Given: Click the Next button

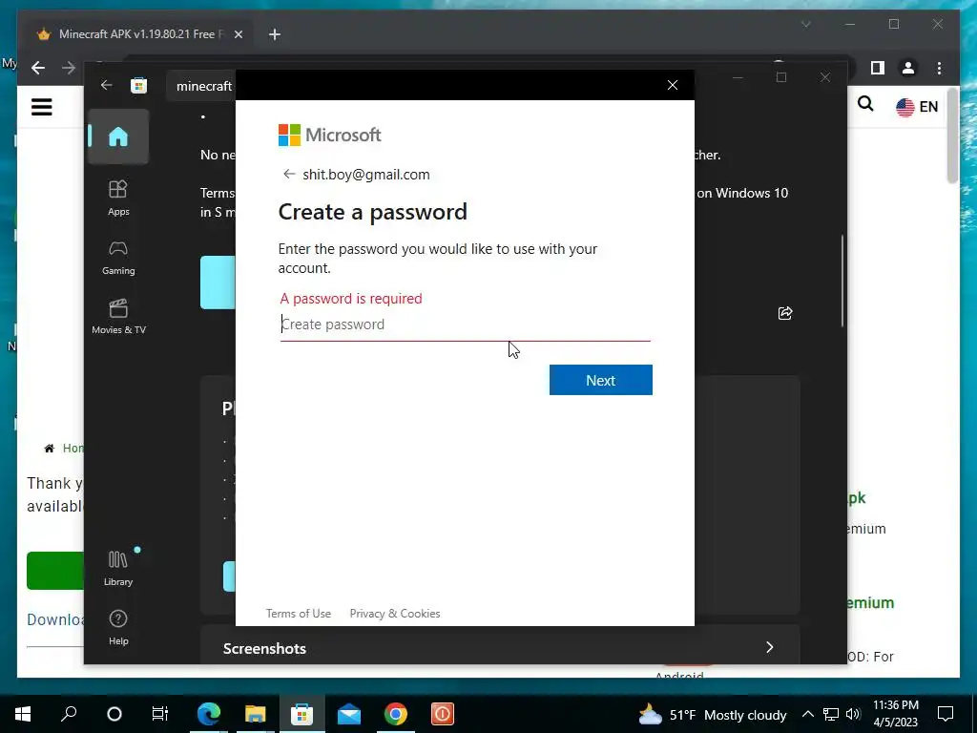Looking at the screenshot, I should [601, 380].
